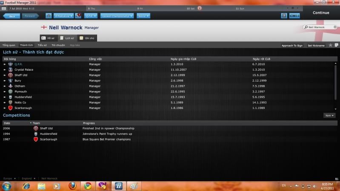Switch to the Lịch sử tab
The image size is (340, 191).
[67, 38]
